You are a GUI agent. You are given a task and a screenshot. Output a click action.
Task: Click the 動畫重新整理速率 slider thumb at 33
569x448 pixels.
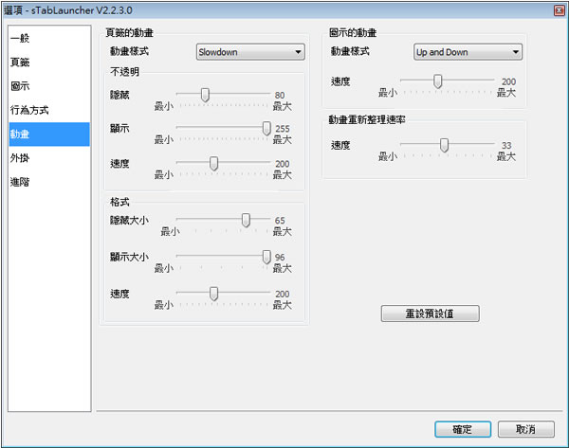coord(444,145)
